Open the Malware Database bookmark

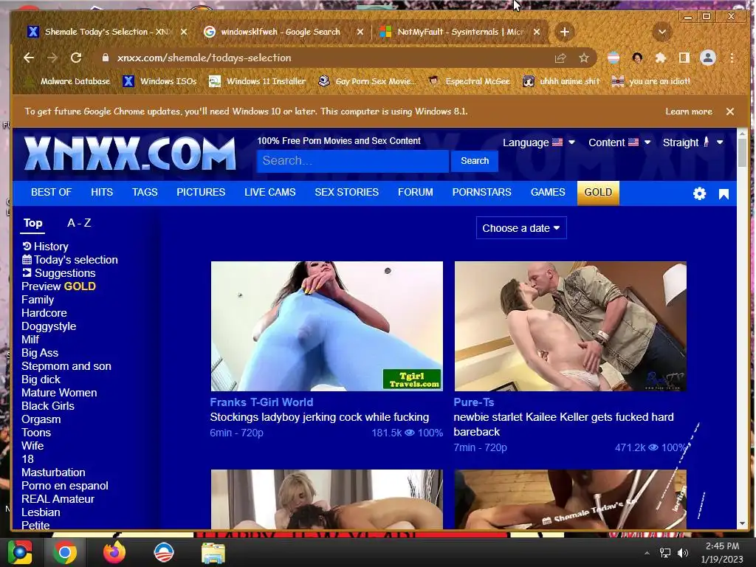tap(68, 81)
